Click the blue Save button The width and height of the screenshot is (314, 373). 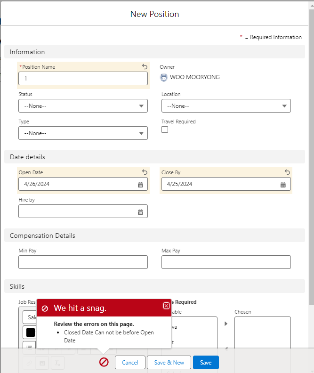click(206, 363)
